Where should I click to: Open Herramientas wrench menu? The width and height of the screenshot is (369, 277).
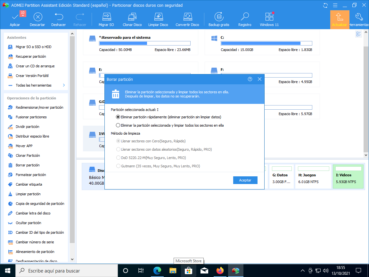359,20
